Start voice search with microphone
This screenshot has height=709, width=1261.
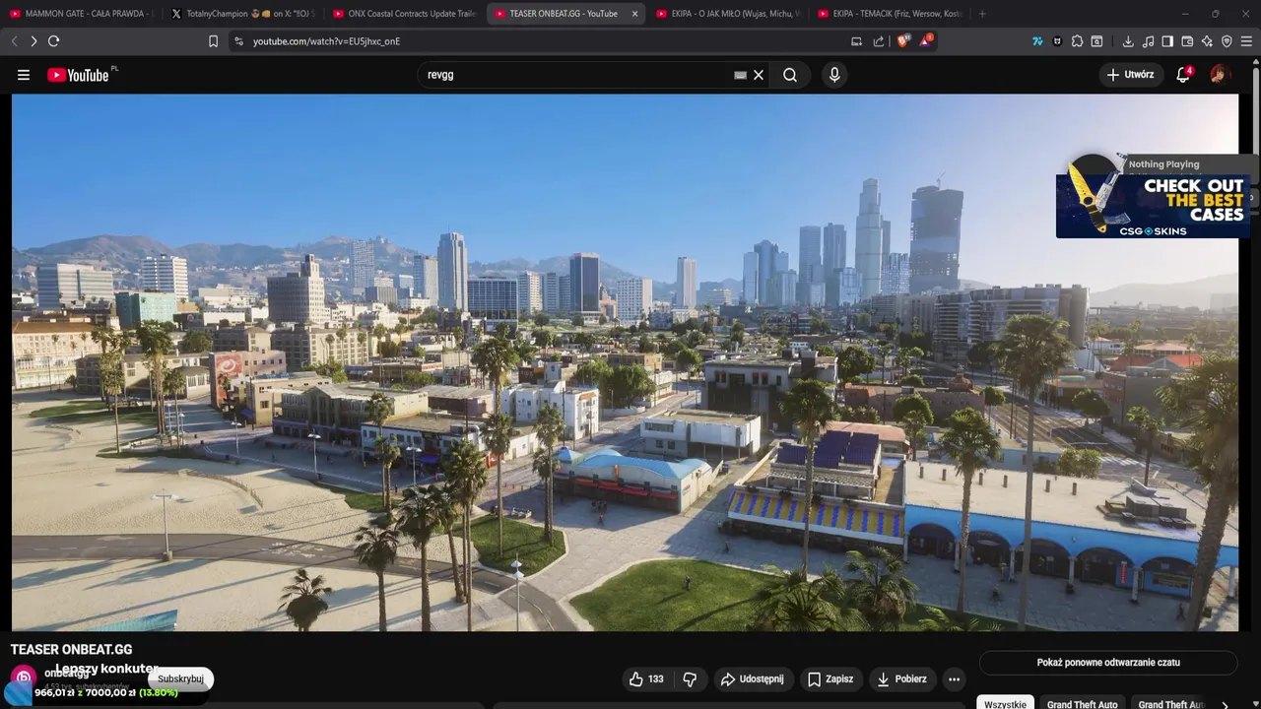click(834, 75)
